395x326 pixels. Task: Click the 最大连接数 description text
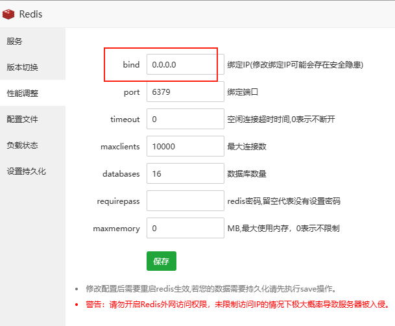[247, 146]
